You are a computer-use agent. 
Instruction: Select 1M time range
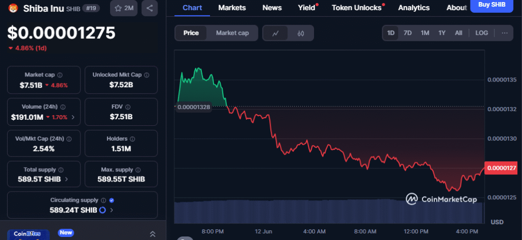coord(425,33)
